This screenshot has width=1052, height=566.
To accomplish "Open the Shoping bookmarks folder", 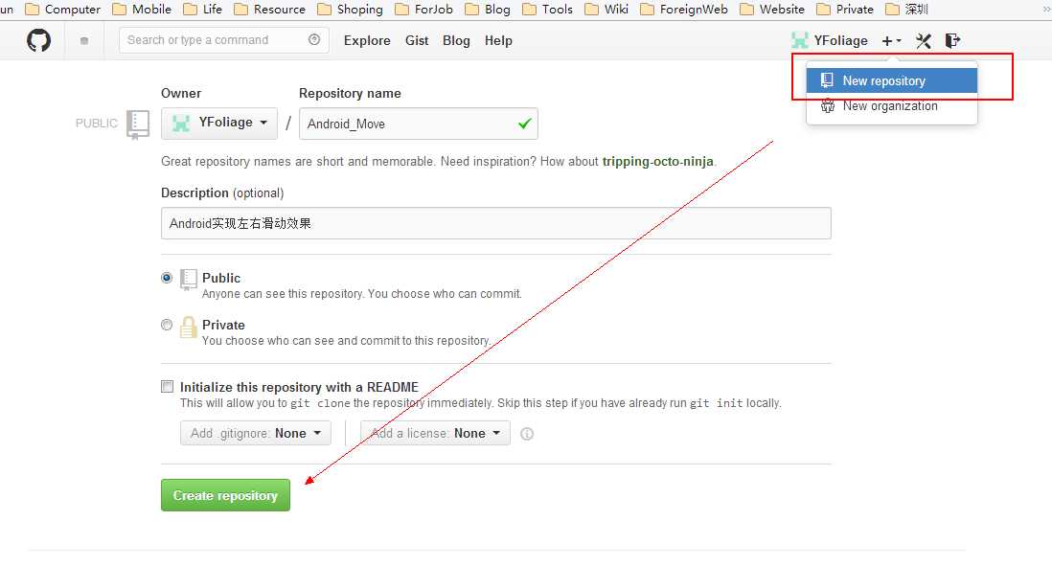I will click(x=350, y=10).
